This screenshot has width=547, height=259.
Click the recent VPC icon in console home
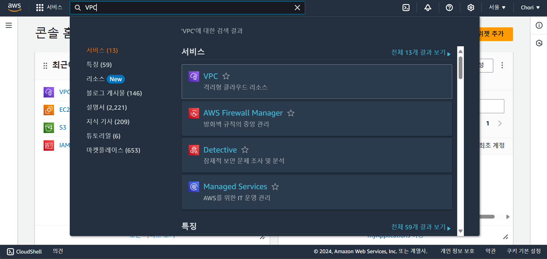click(49, 92)
